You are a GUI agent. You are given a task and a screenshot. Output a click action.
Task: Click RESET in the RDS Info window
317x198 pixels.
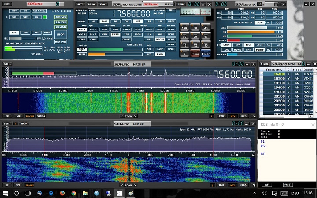pos(288,185)
